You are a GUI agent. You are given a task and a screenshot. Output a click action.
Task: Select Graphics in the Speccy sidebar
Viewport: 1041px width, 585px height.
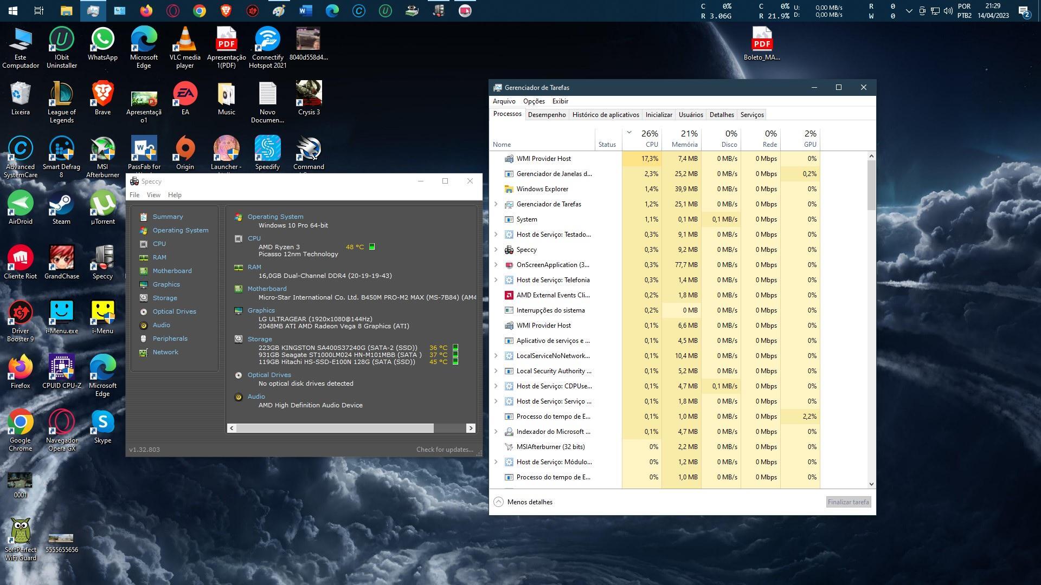pos(166,284)
